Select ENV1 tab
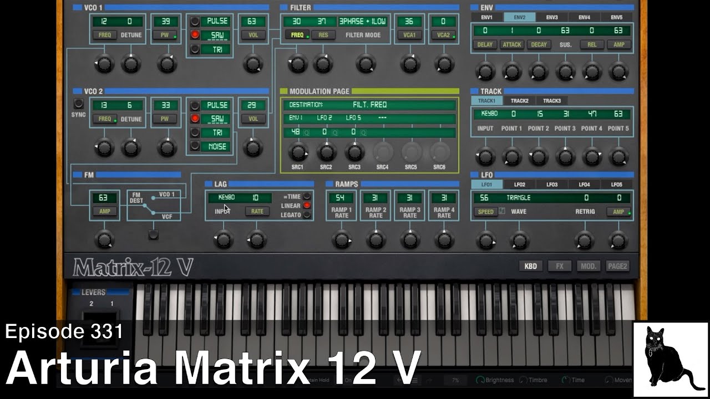710x399 pixels. [x=486, y=17]
